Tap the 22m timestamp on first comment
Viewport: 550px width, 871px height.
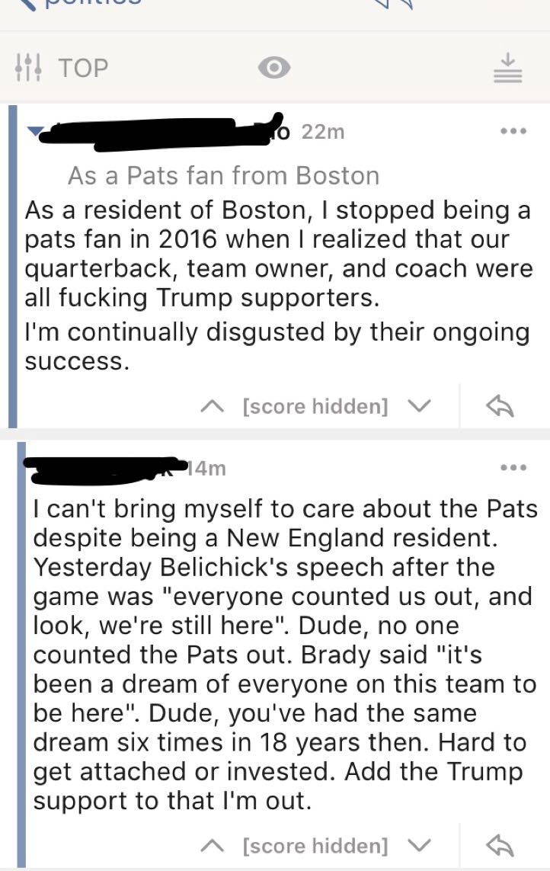point(323,132)
